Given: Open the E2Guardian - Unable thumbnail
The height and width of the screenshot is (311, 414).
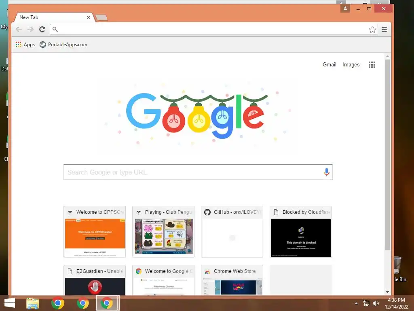Looking at the screenshot, I should 95,280.
